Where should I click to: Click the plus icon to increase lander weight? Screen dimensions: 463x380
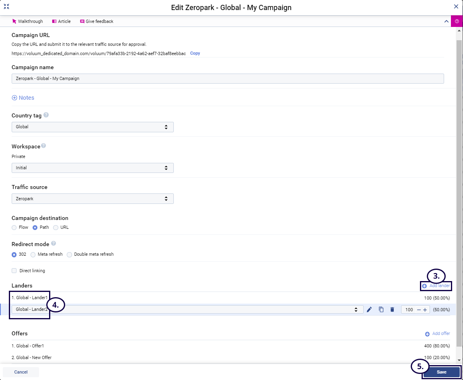click(425, 310)
